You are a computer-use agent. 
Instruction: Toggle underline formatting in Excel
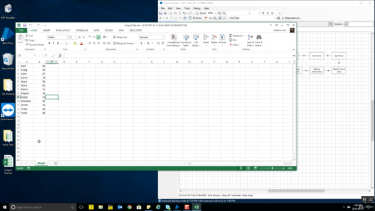coord(58,43)
